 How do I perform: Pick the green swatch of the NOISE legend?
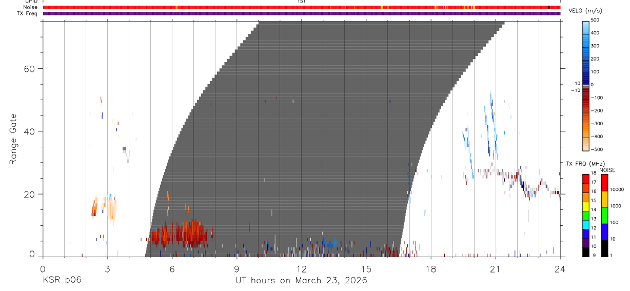(604, 216)
